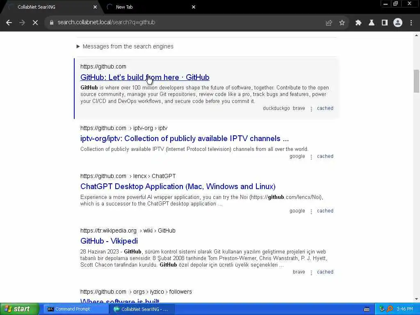
Task: Open the Windows start menu
Action: point(19,309)
